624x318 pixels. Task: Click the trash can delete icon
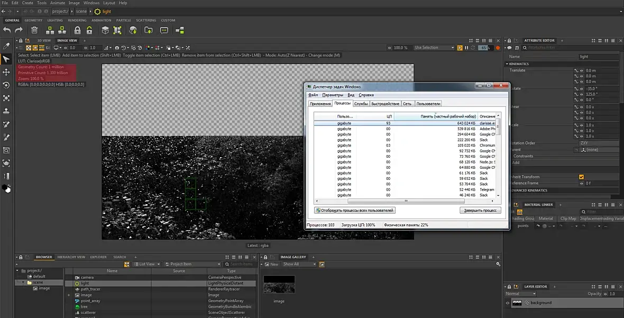click(34, 30)
